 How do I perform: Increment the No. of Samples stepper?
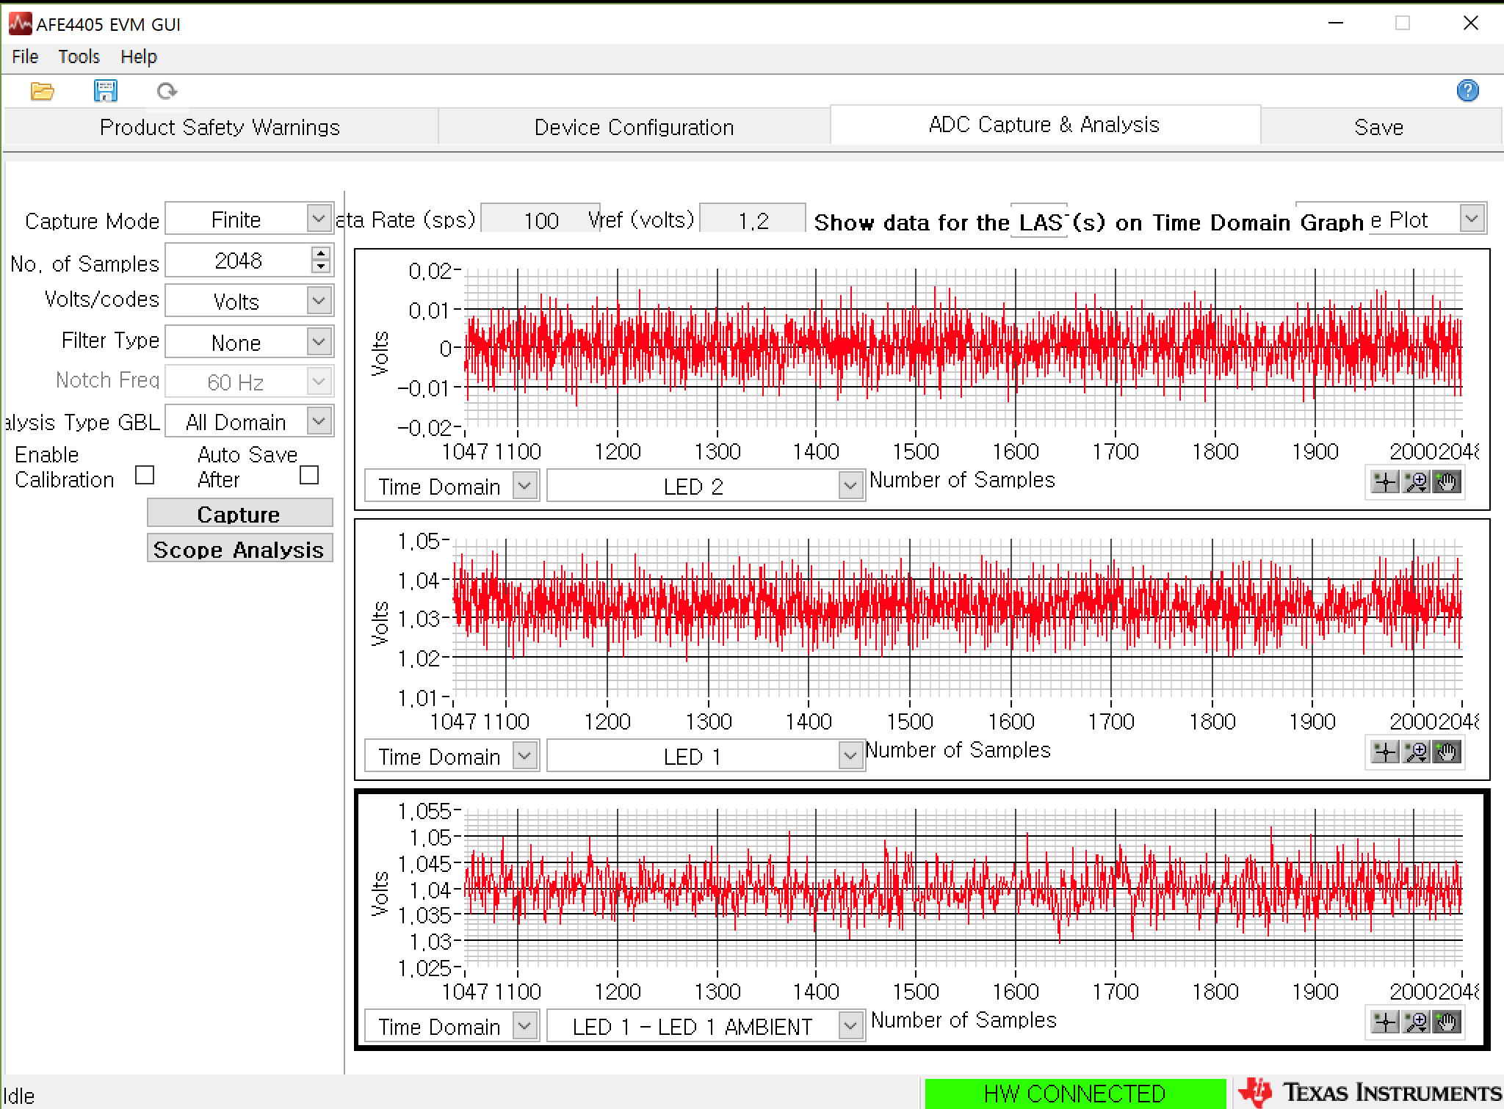pos(320,254)
